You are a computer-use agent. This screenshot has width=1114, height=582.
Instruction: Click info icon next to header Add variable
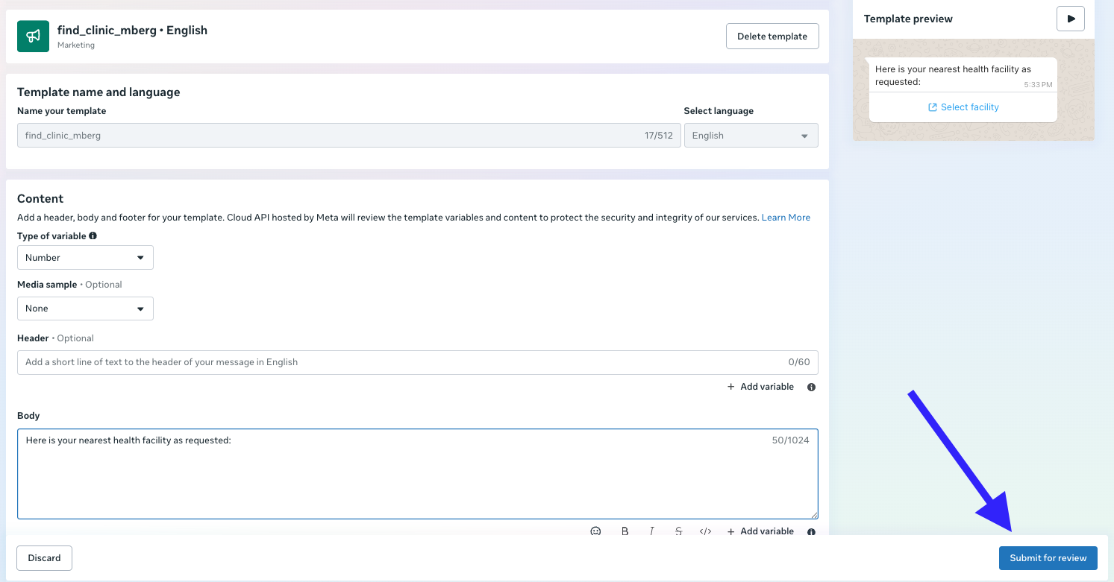click(811, 387)
